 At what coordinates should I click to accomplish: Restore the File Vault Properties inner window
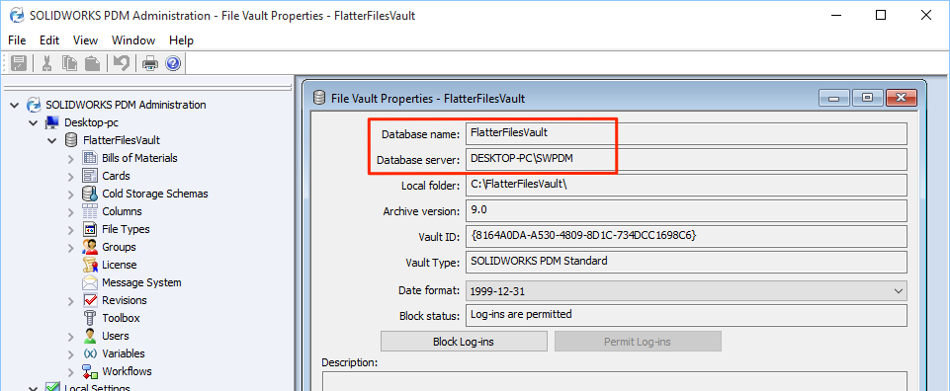coord(868,98)
